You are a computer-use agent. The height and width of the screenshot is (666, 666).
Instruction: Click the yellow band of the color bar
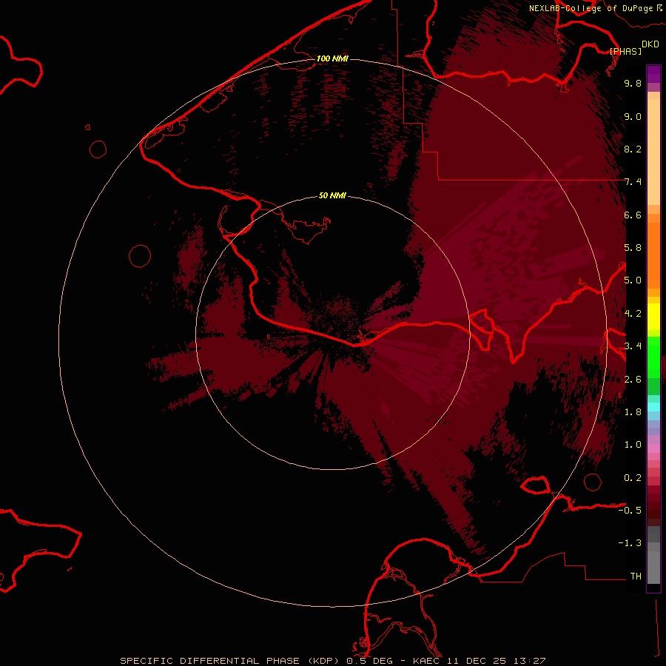[x=653, y=317]
